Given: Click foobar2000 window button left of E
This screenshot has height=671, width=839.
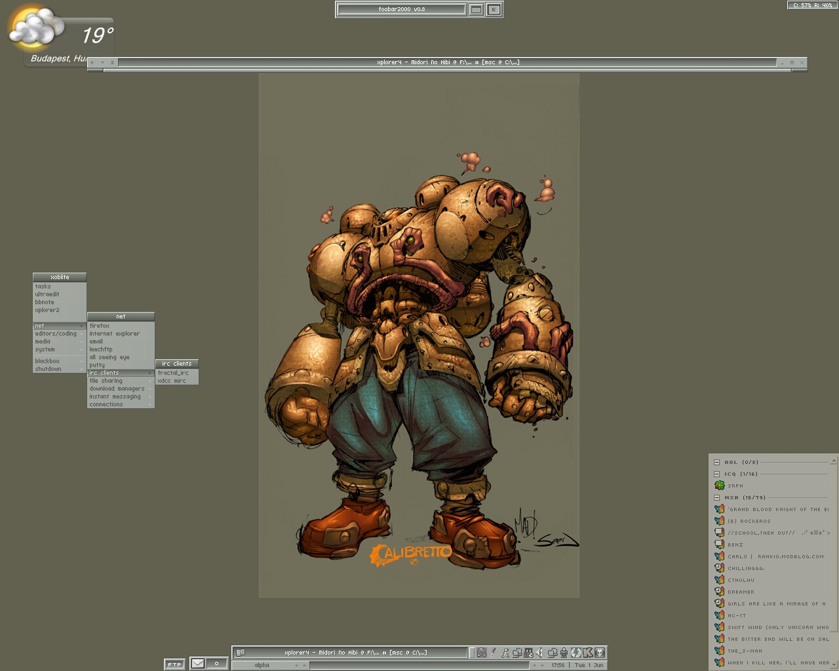Looking at the screenshot, I should click(x=477, y=9).
